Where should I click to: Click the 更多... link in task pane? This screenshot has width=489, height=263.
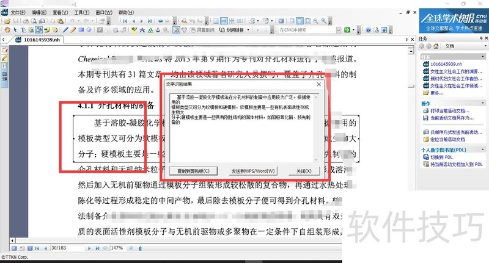click(x=436, y=93)
